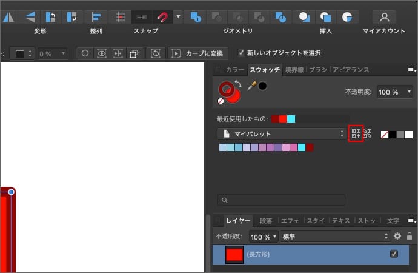The width and height of the screenshot is (418, 273).
Task: Click the layer lock icon
Action: pyautogui.click(x=410, y=236)
